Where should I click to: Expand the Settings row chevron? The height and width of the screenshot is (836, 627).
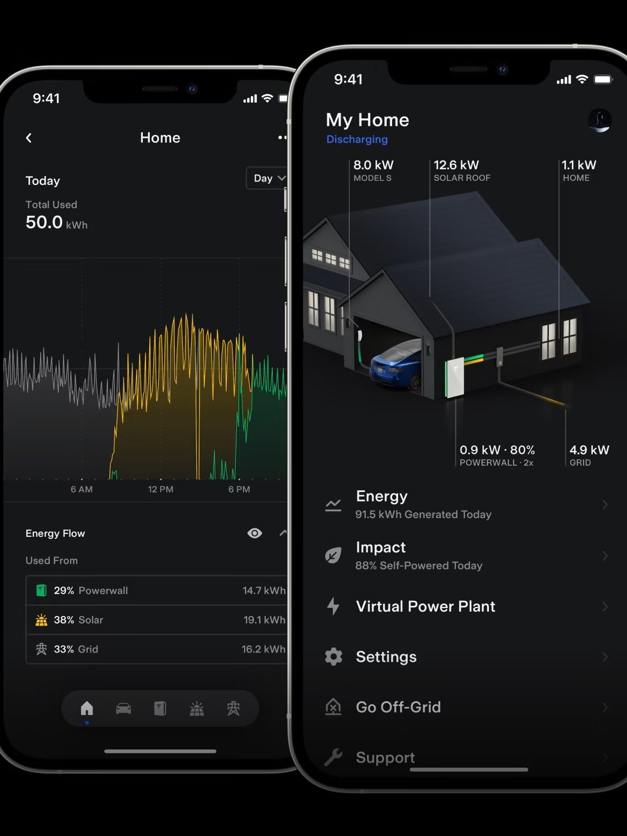coord(605,657)
